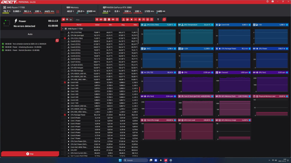This screenshot has width=291, height=163.
Task: Toggle the blue dot on +5V graph
Action: point(287,25)
